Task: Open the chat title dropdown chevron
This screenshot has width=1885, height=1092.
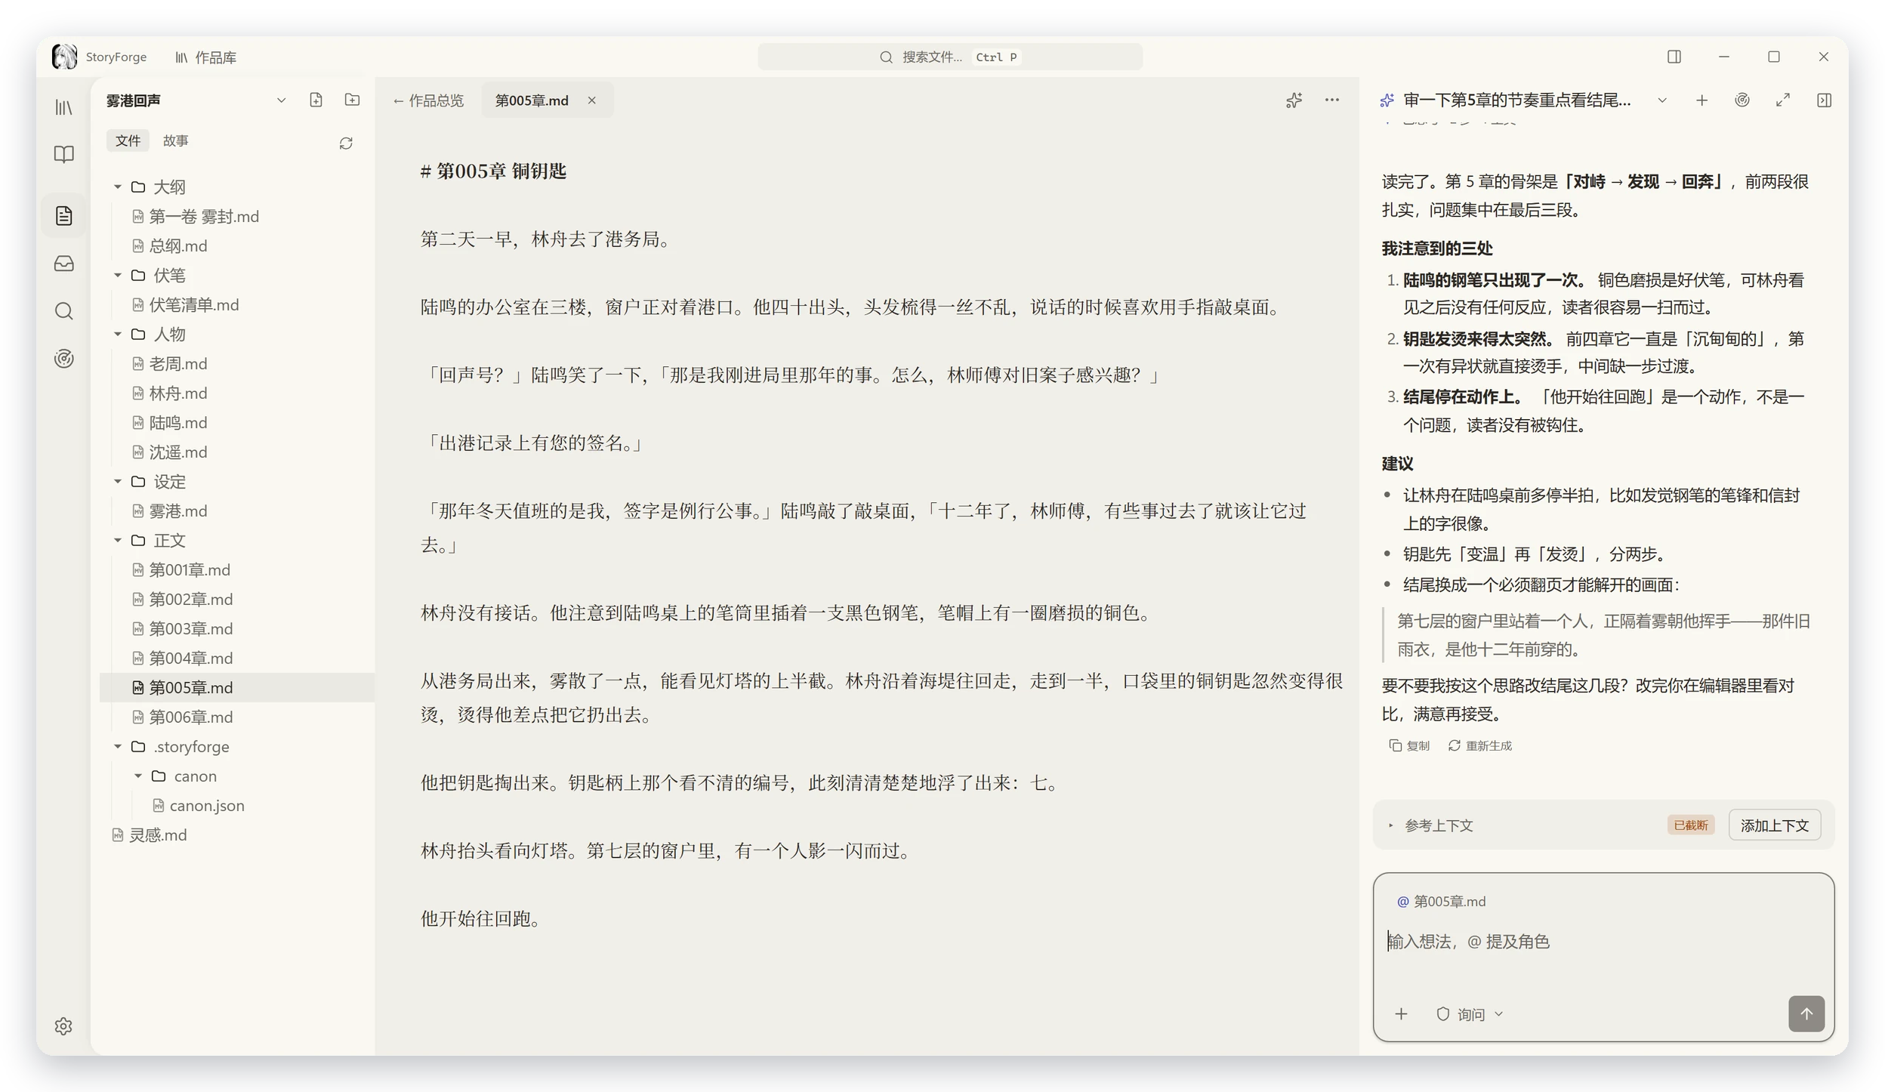Action: point(1661,100)
